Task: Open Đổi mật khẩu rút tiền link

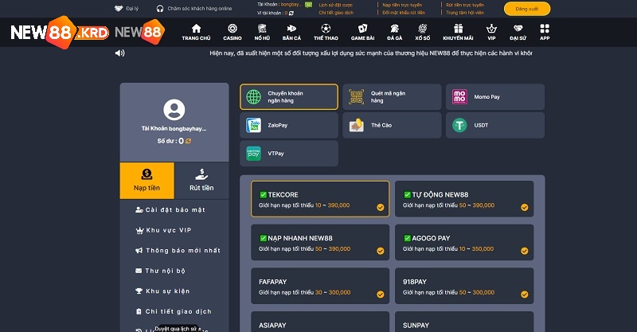Action: point(404,13)
